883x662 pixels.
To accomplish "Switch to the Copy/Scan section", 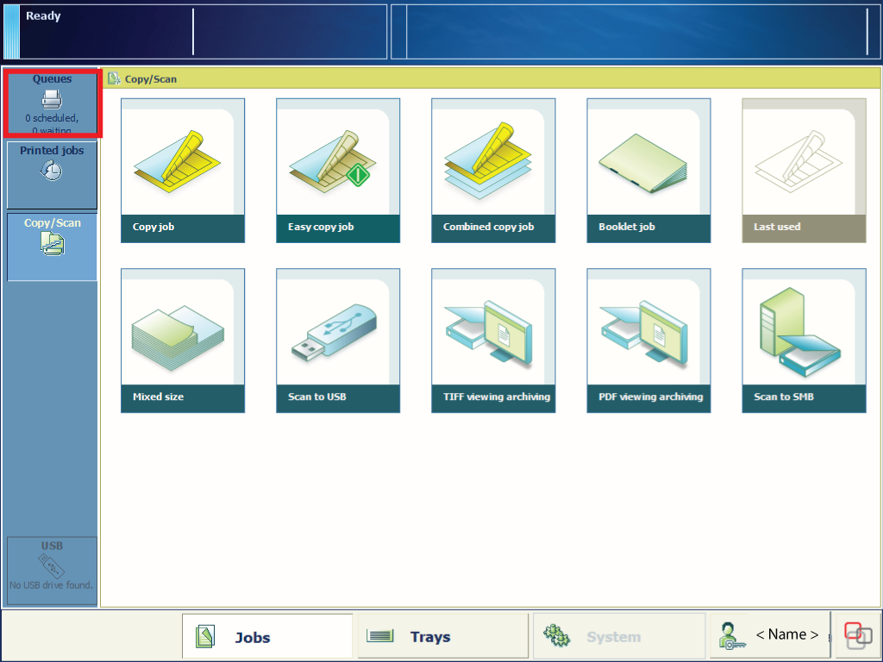I will 52,247.
